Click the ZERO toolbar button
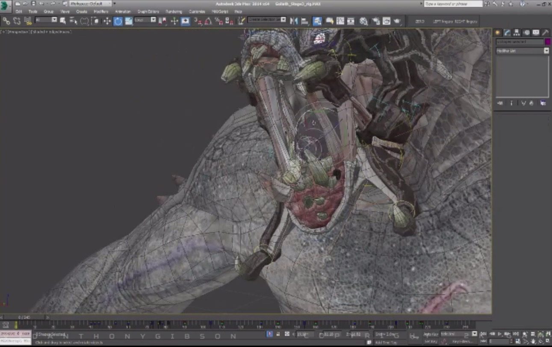Viewport: 552px width, 347px height. point(419,21)
